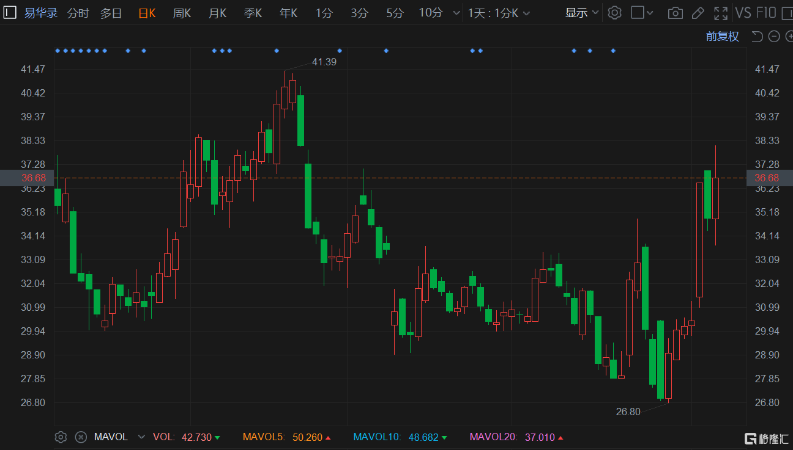Toggle the left sidebar panel icon
The height and width of the screenshot is (450, 793).
[x=10, y=12]
